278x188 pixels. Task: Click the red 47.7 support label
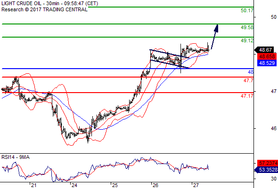click(x=248, y=80)
